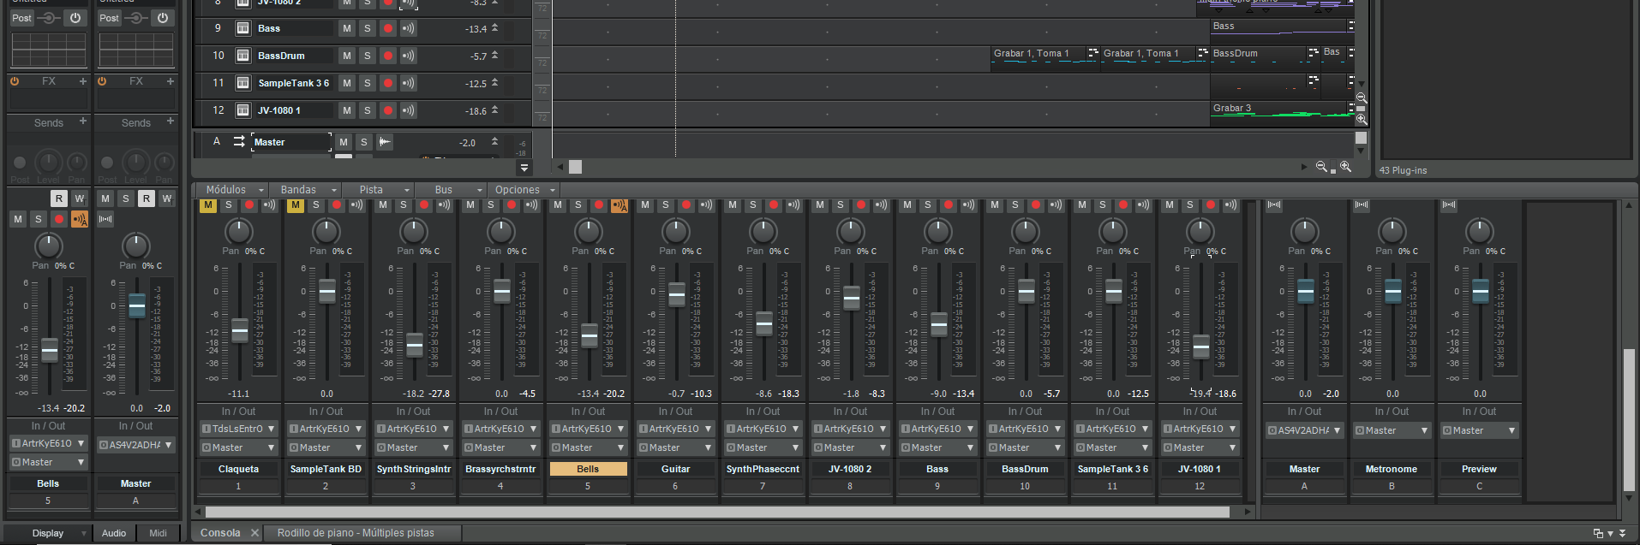The width and height of the screenshot is (1640, 545).
Task: Click interleave icon on Metronome bus strip
Action: 1362,205
